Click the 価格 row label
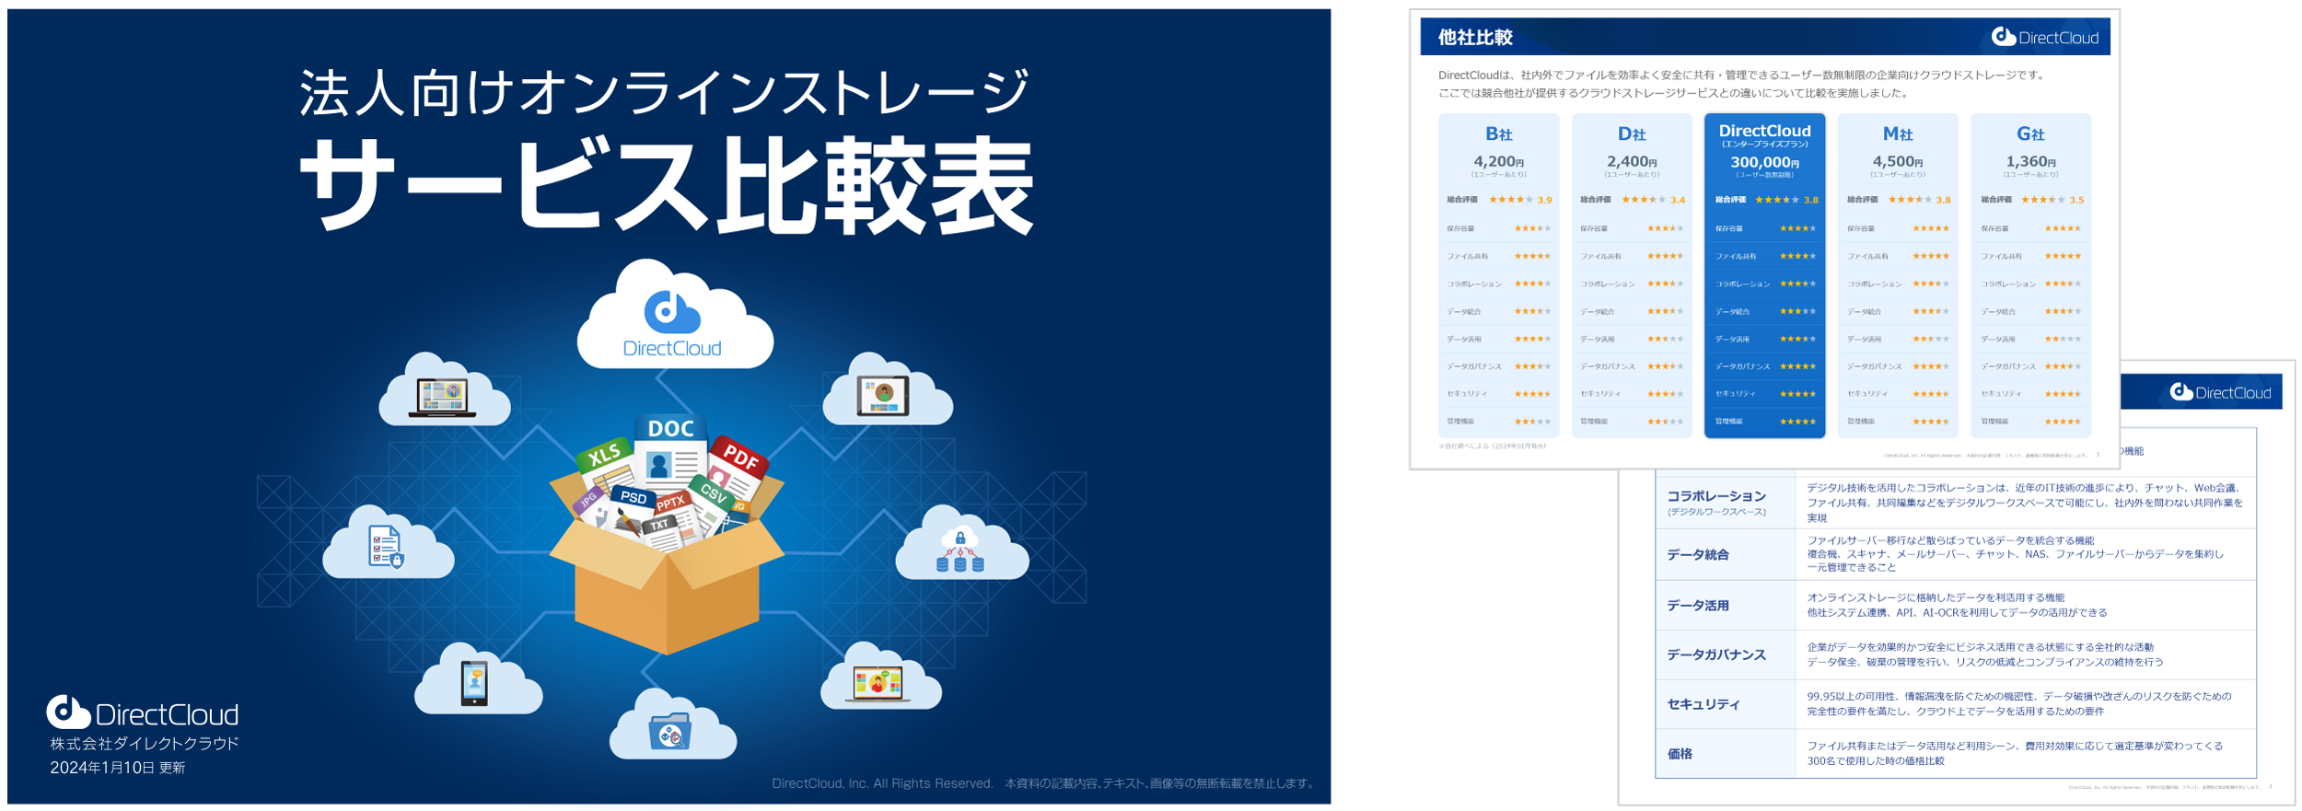Viewport: 2302px width, 811px height. pyautogui.click(x=1680, y=754)
